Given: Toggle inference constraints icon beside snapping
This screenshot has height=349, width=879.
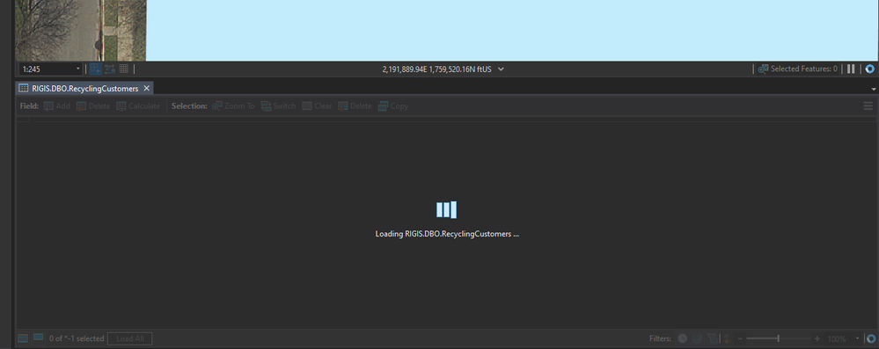Looking at the screenshot, I should 110,69.
